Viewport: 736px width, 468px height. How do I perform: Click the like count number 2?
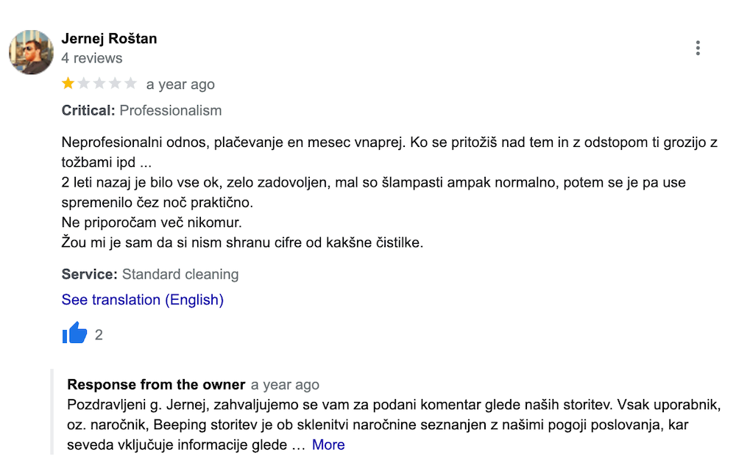point(99,335)
